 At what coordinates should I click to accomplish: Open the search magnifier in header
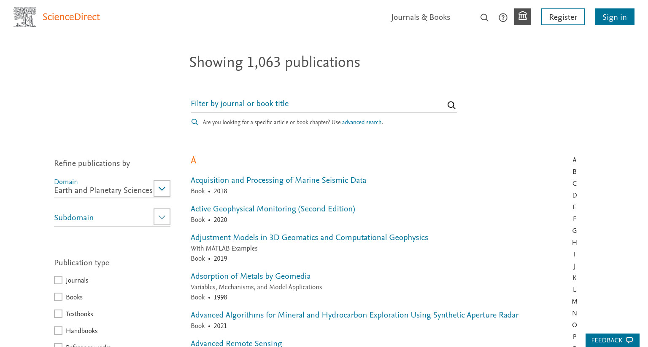(x=484, y=18)
